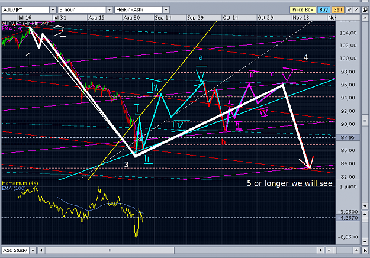Click the 1,9400 momentum axis label

coord(348,187)
